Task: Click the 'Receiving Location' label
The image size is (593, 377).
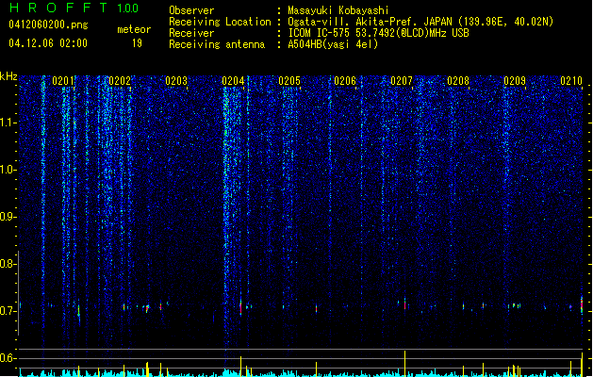Action: pos(220,22)
